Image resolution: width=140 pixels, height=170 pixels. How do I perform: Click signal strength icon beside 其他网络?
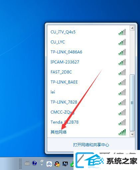122,132
